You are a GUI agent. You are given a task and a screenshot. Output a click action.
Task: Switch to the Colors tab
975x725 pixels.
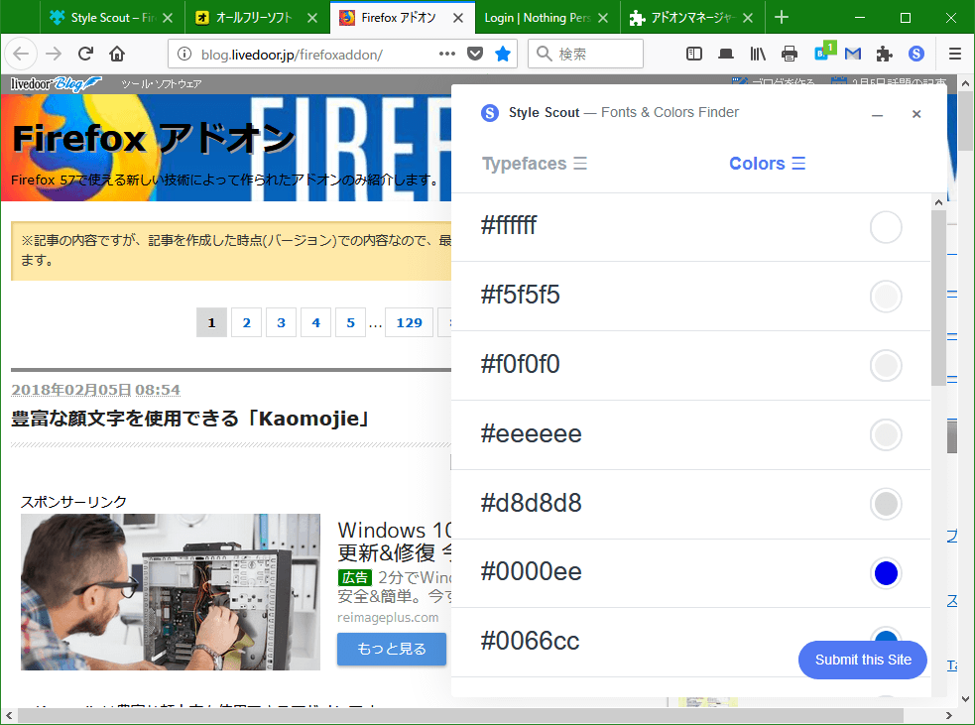(768, 164)
